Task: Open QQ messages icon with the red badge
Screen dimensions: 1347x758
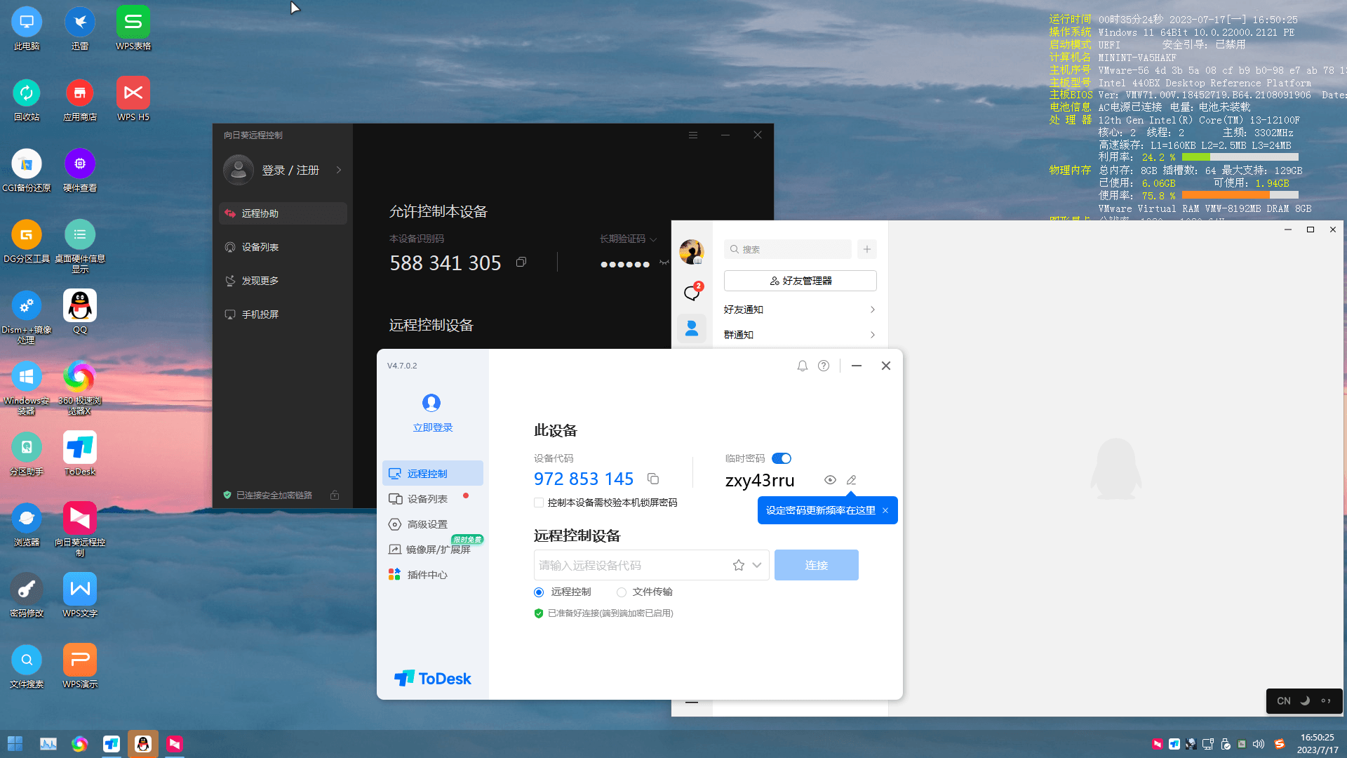Action: [x=692, y=292]
